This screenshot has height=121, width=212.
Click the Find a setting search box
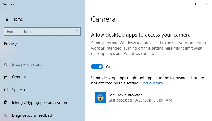click(42, 32)
